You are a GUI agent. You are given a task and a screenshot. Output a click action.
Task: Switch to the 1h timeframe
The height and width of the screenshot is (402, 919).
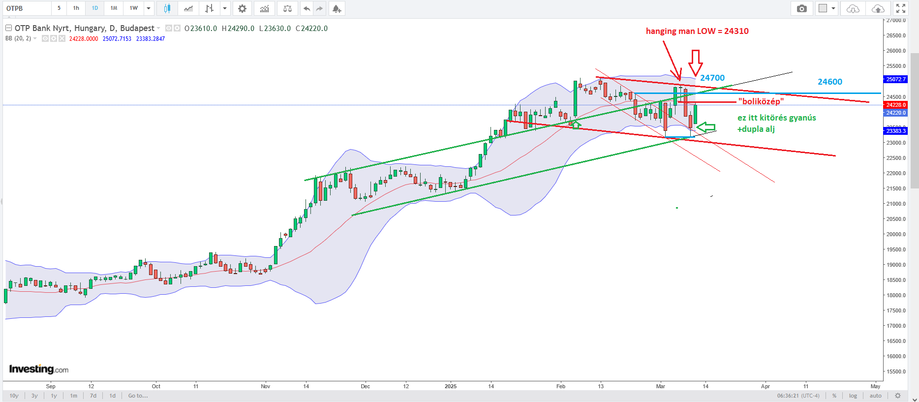coord(76,8)
